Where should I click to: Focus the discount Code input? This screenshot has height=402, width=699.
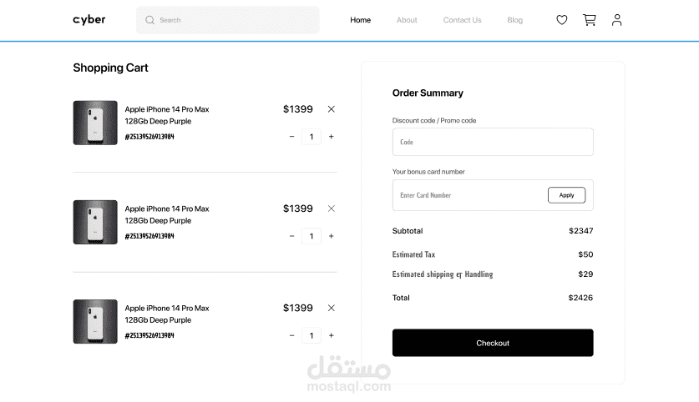pos(493,142)
